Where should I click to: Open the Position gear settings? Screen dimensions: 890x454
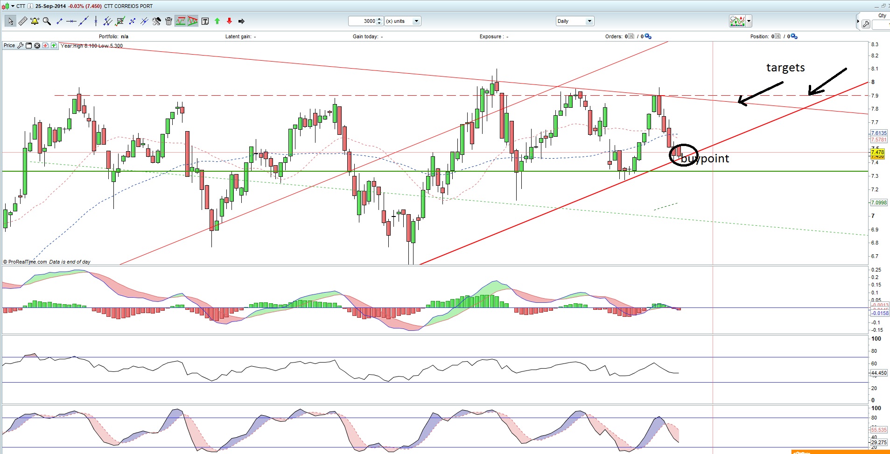[x=794, y=36]
